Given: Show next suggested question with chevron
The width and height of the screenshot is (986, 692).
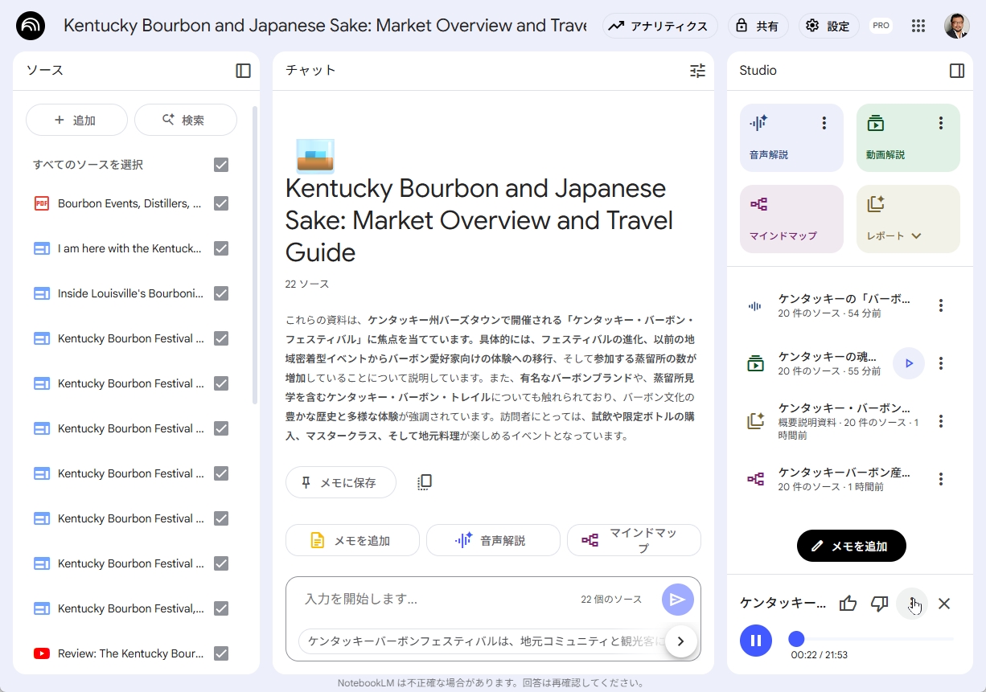Looking at the screenshot, I should (681, 641).
